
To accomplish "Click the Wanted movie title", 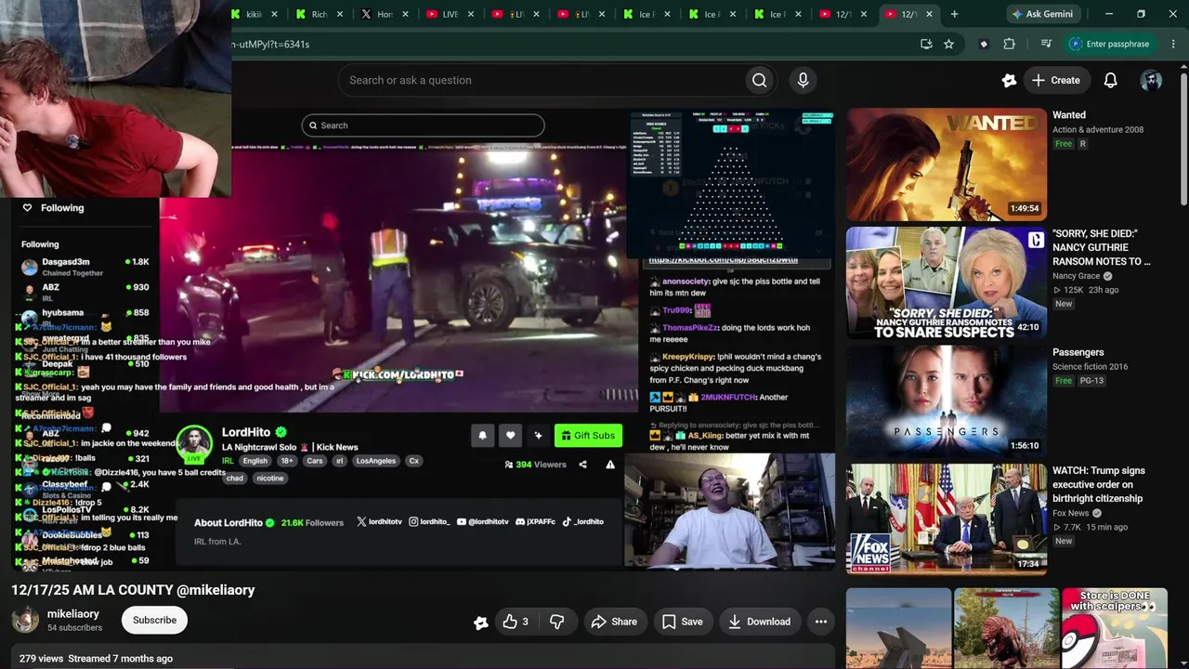I will 1069,115.
